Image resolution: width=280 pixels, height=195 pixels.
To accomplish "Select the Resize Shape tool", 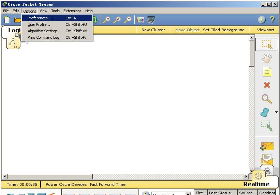I will pyautogui.click(x=267, y=126).
